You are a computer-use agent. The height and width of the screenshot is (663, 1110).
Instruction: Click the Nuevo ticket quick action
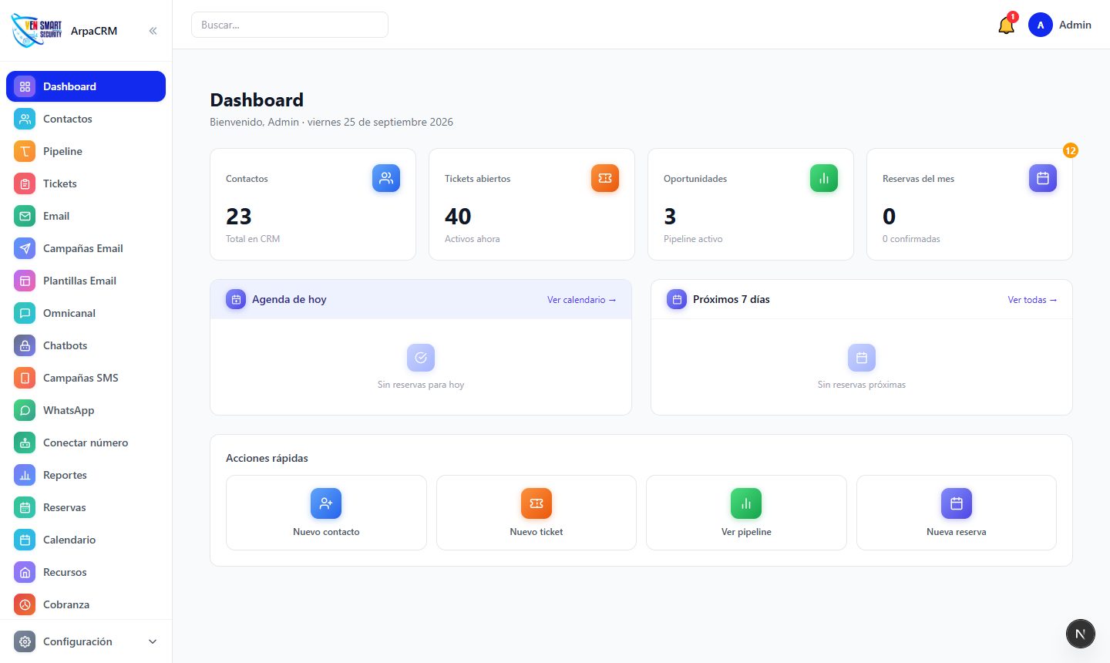(536, 513)
